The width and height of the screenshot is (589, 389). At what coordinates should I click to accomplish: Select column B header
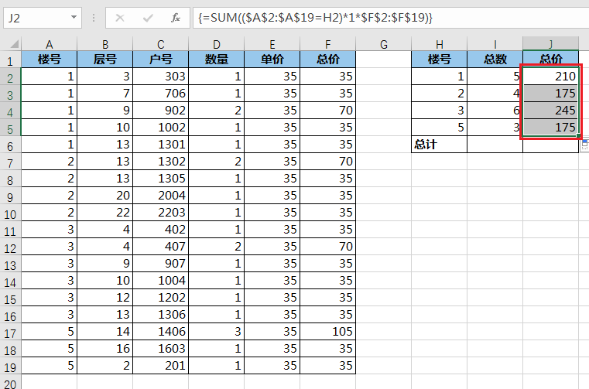104,44
